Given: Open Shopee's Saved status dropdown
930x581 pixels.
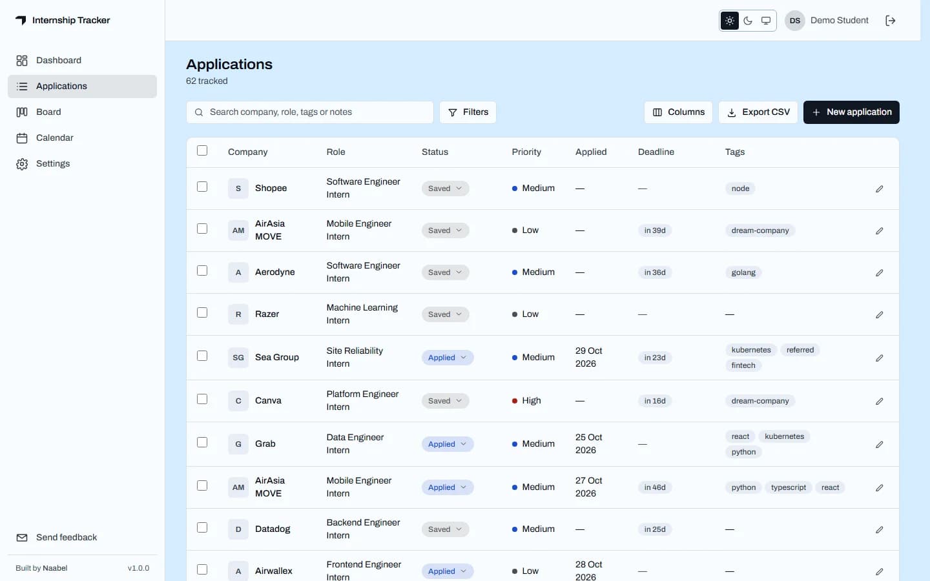Looking at the screenshot, I should coord(445,189).
